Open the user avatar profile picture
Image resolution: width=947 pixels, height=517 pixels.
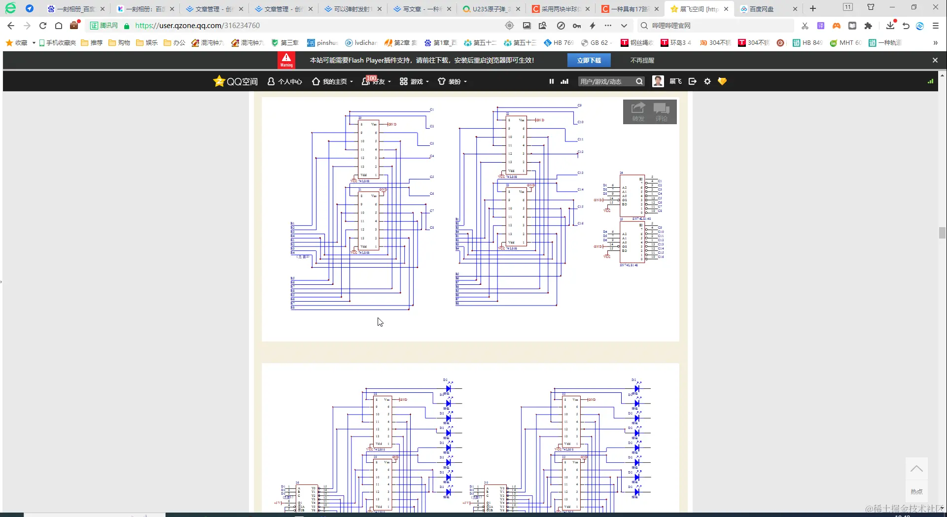pos(658,81)
